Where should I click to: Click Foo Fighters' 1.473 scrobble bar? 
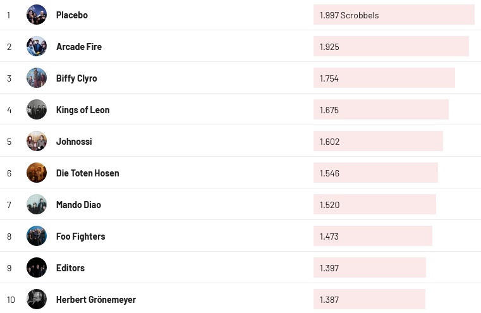372,236
